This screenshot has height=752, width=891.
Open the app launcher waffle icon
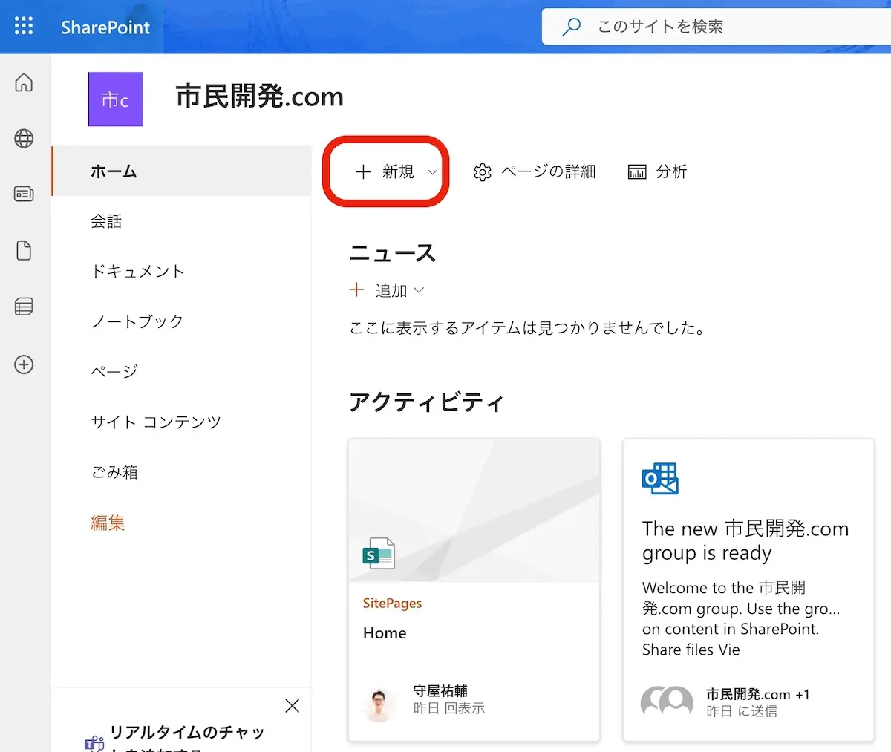pos(24,27)
